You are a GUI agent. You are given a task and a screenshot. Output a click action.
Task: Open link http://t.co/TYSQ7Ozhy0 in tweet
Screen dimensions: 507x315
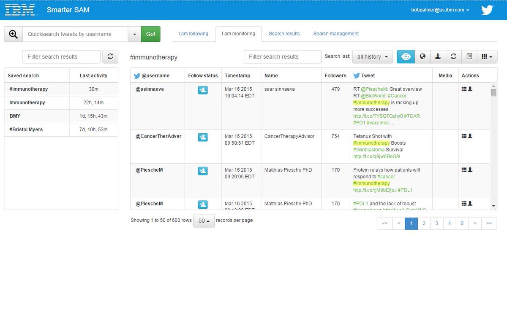click(378, 116)
